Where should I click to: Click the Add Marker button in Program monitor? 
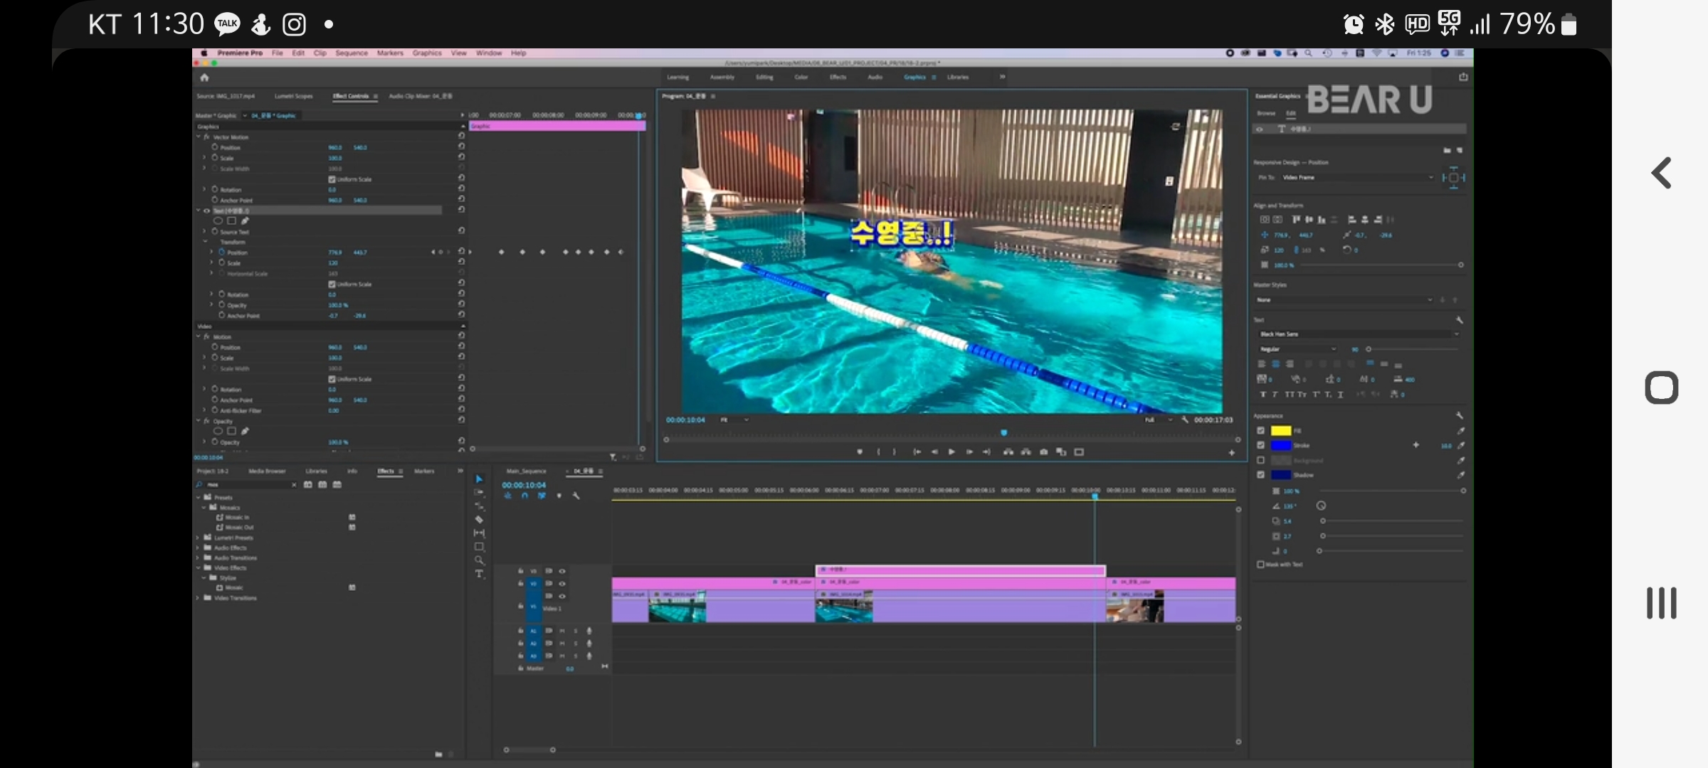pos(860,452)
